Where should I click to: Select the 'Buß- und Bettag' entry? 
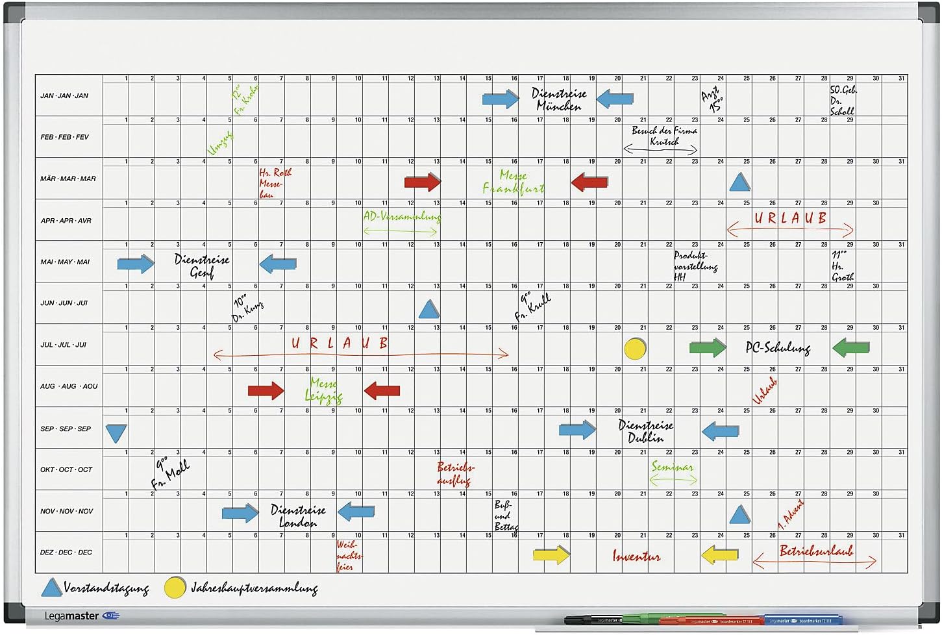506,516
